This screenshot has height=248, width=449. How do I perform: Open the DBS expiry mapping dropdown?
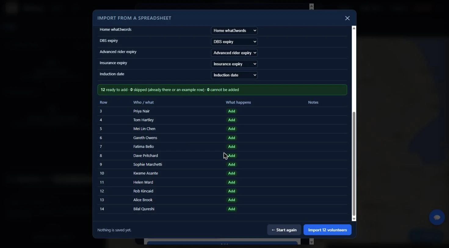pyautogui.click(x=234, y=42)
